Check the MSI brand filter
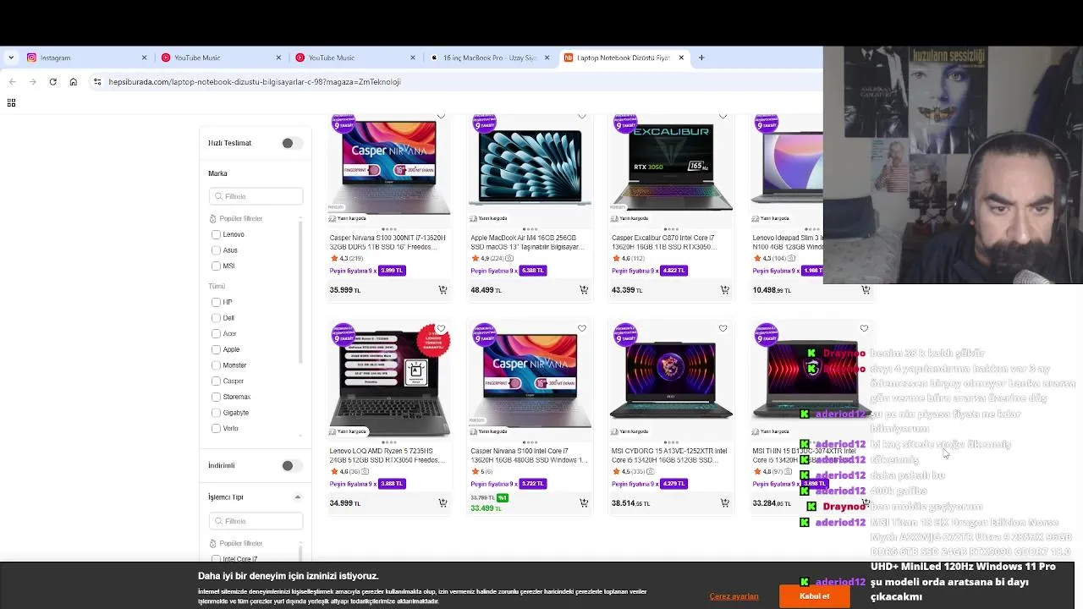 pos(216,266)
